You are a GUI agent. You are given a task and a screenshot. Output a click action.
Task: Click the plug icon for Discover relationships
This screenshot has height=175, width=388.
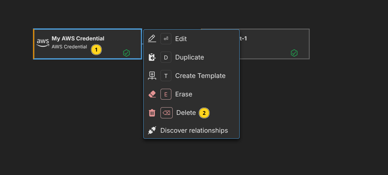coord(152,130)
